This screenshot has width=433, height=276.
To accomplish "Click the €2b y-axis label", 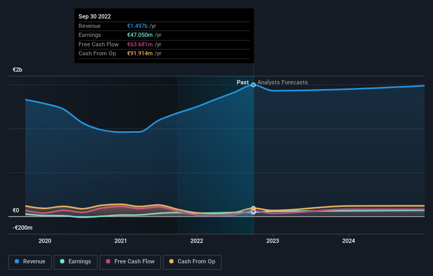I will 17,70.
